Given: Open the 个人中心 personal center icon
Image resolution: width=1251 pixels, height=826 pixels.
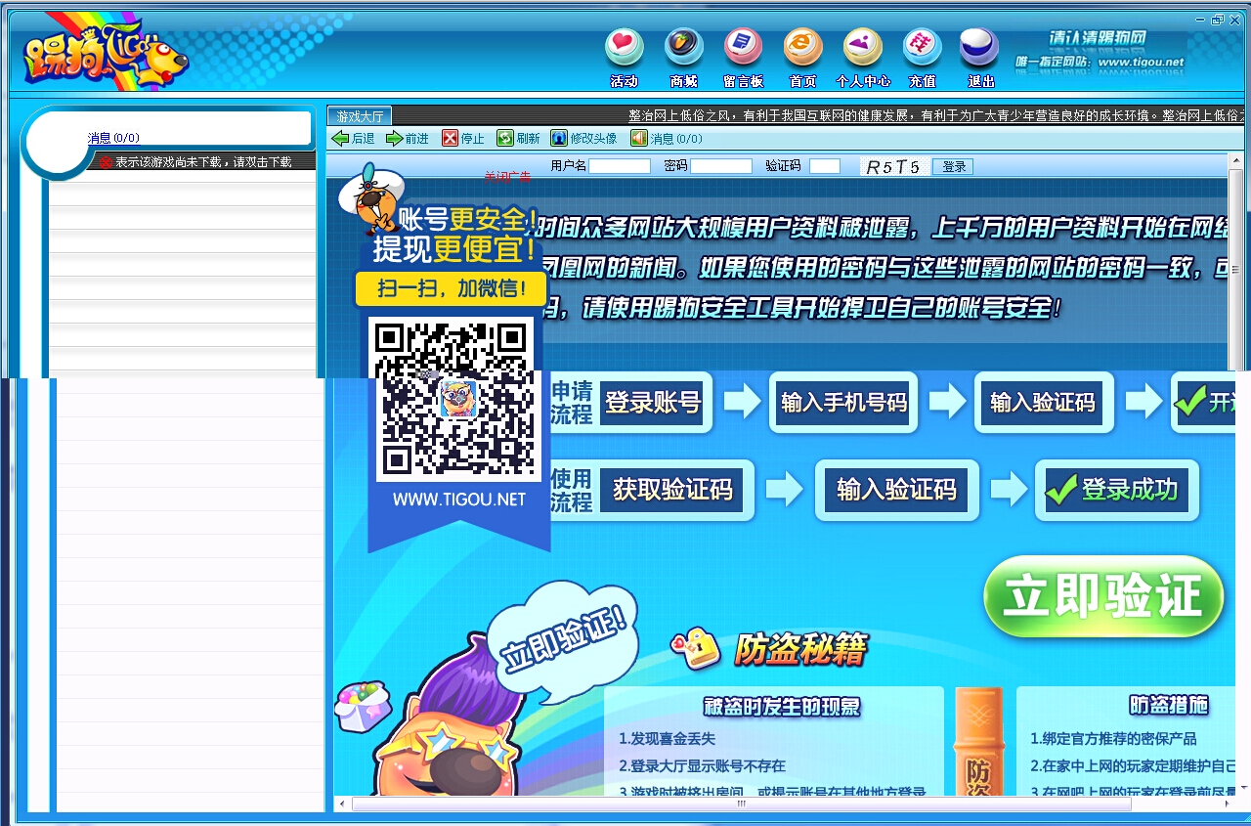Looking at the screenshot, I should (x=863, y=47).
